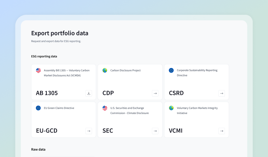Download the AB 1305 report data
This screenshot has height=157, width=268.
tap(89, 93)
